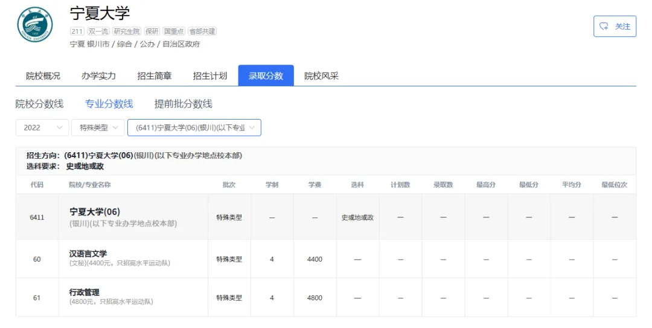Click 特殊类型 cell in 汉语言文学 row
Screen dimensions: 652x328
pos(229,259)
